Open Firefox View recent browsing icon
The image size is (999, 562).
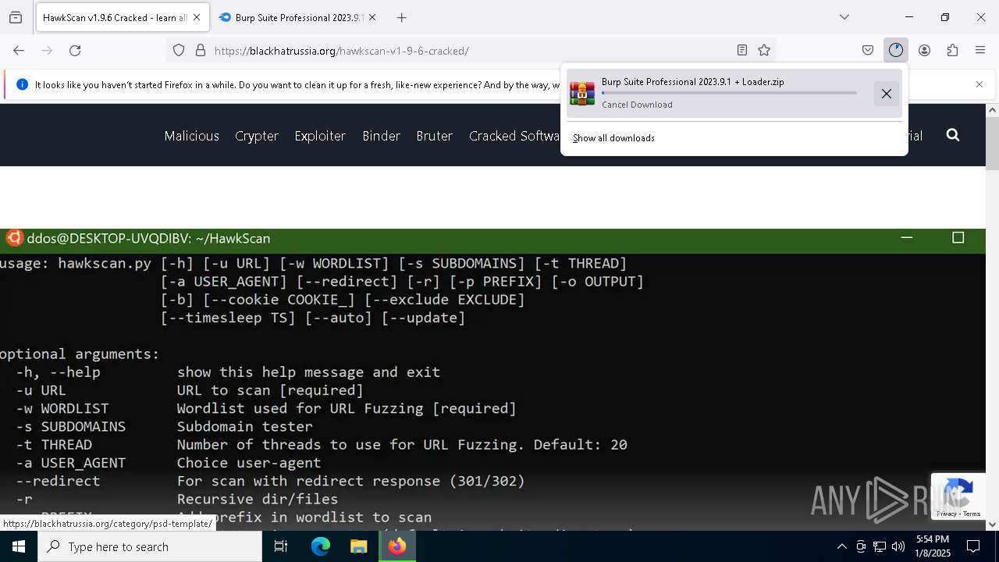coord(16,17)
